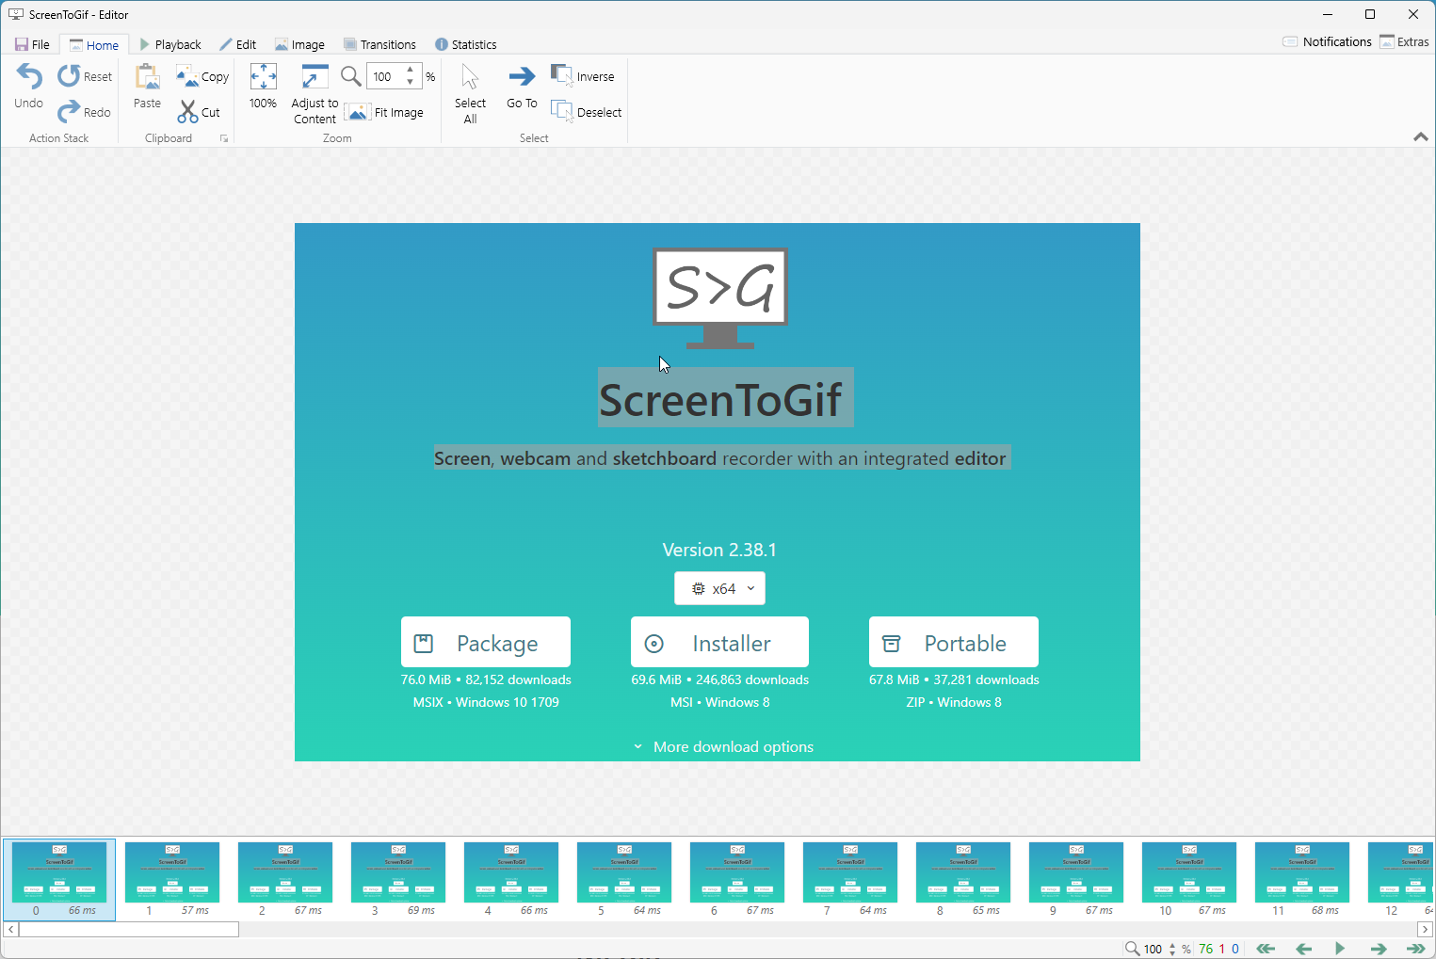Select frame 8 thumbnail
Image resolution: width=1436 pixels, height=959 pixels.
[963, 879]
